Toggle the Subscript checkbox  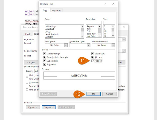click(x=44, y=64)
